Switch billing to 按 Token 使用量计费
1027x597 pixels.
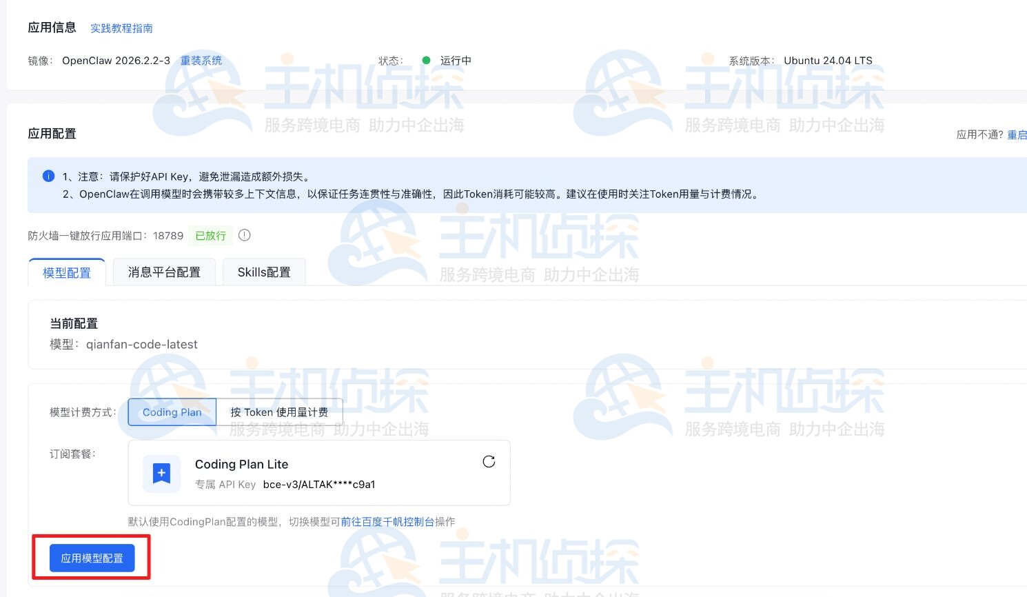point(280,412)
